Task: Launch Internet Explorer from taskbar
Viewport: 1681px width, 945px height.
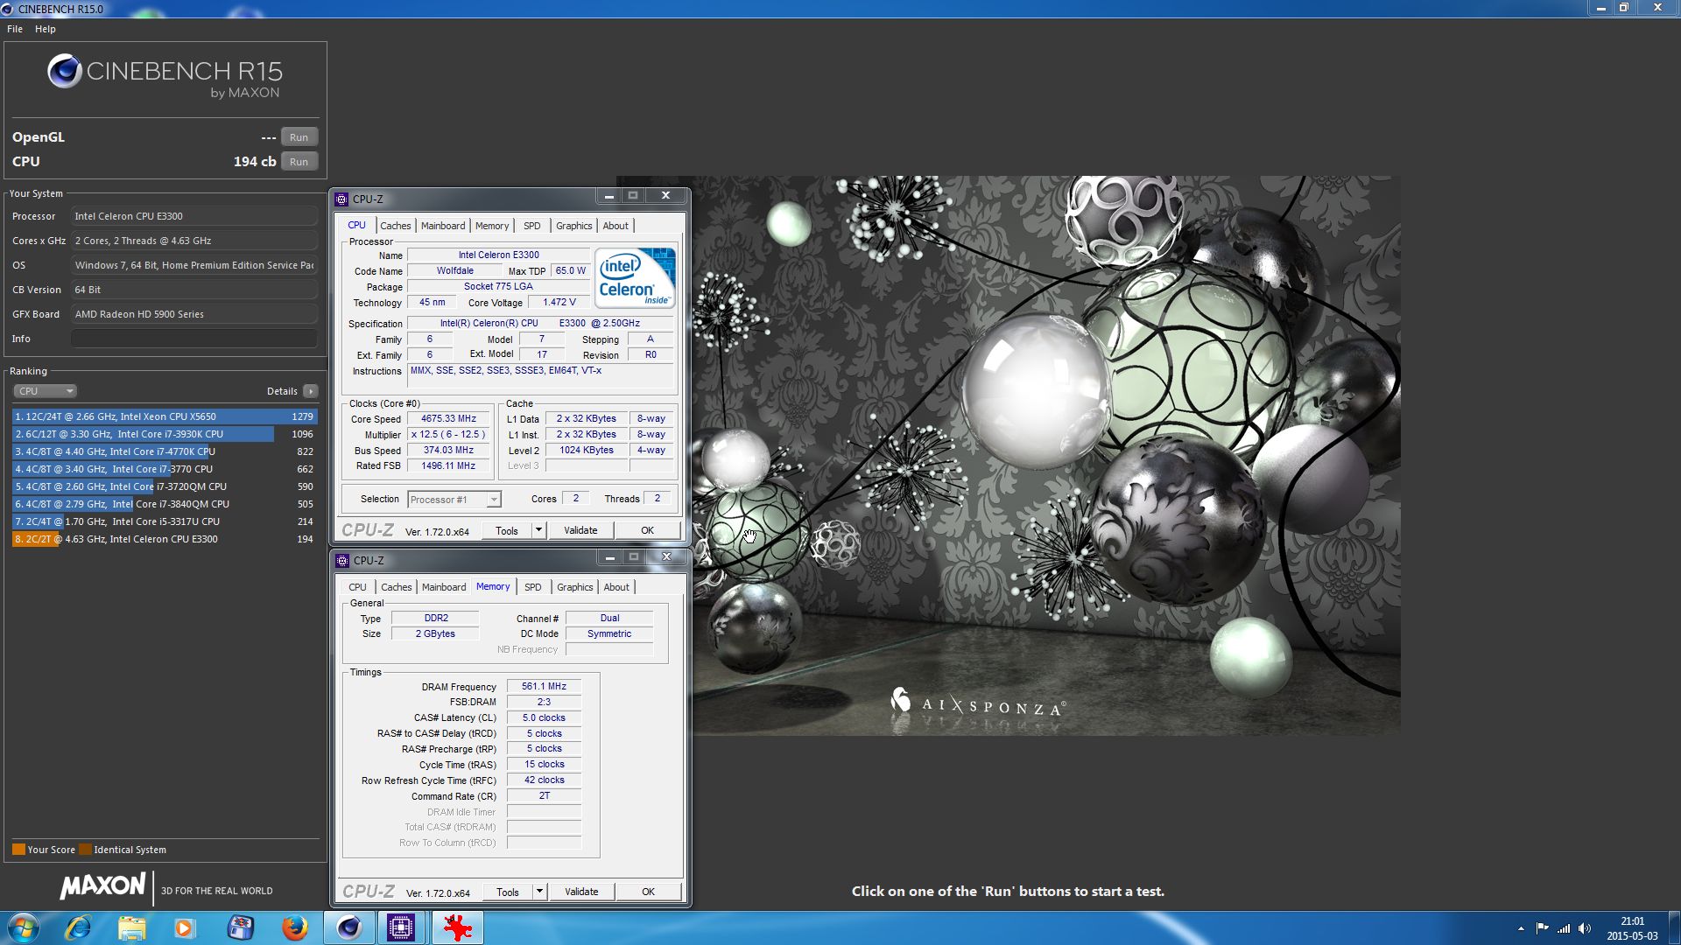Action: pos(79,927)
